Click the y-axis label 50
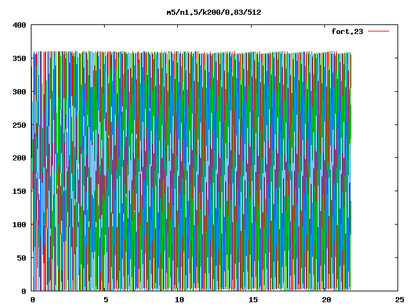 [x=21, y=258]
